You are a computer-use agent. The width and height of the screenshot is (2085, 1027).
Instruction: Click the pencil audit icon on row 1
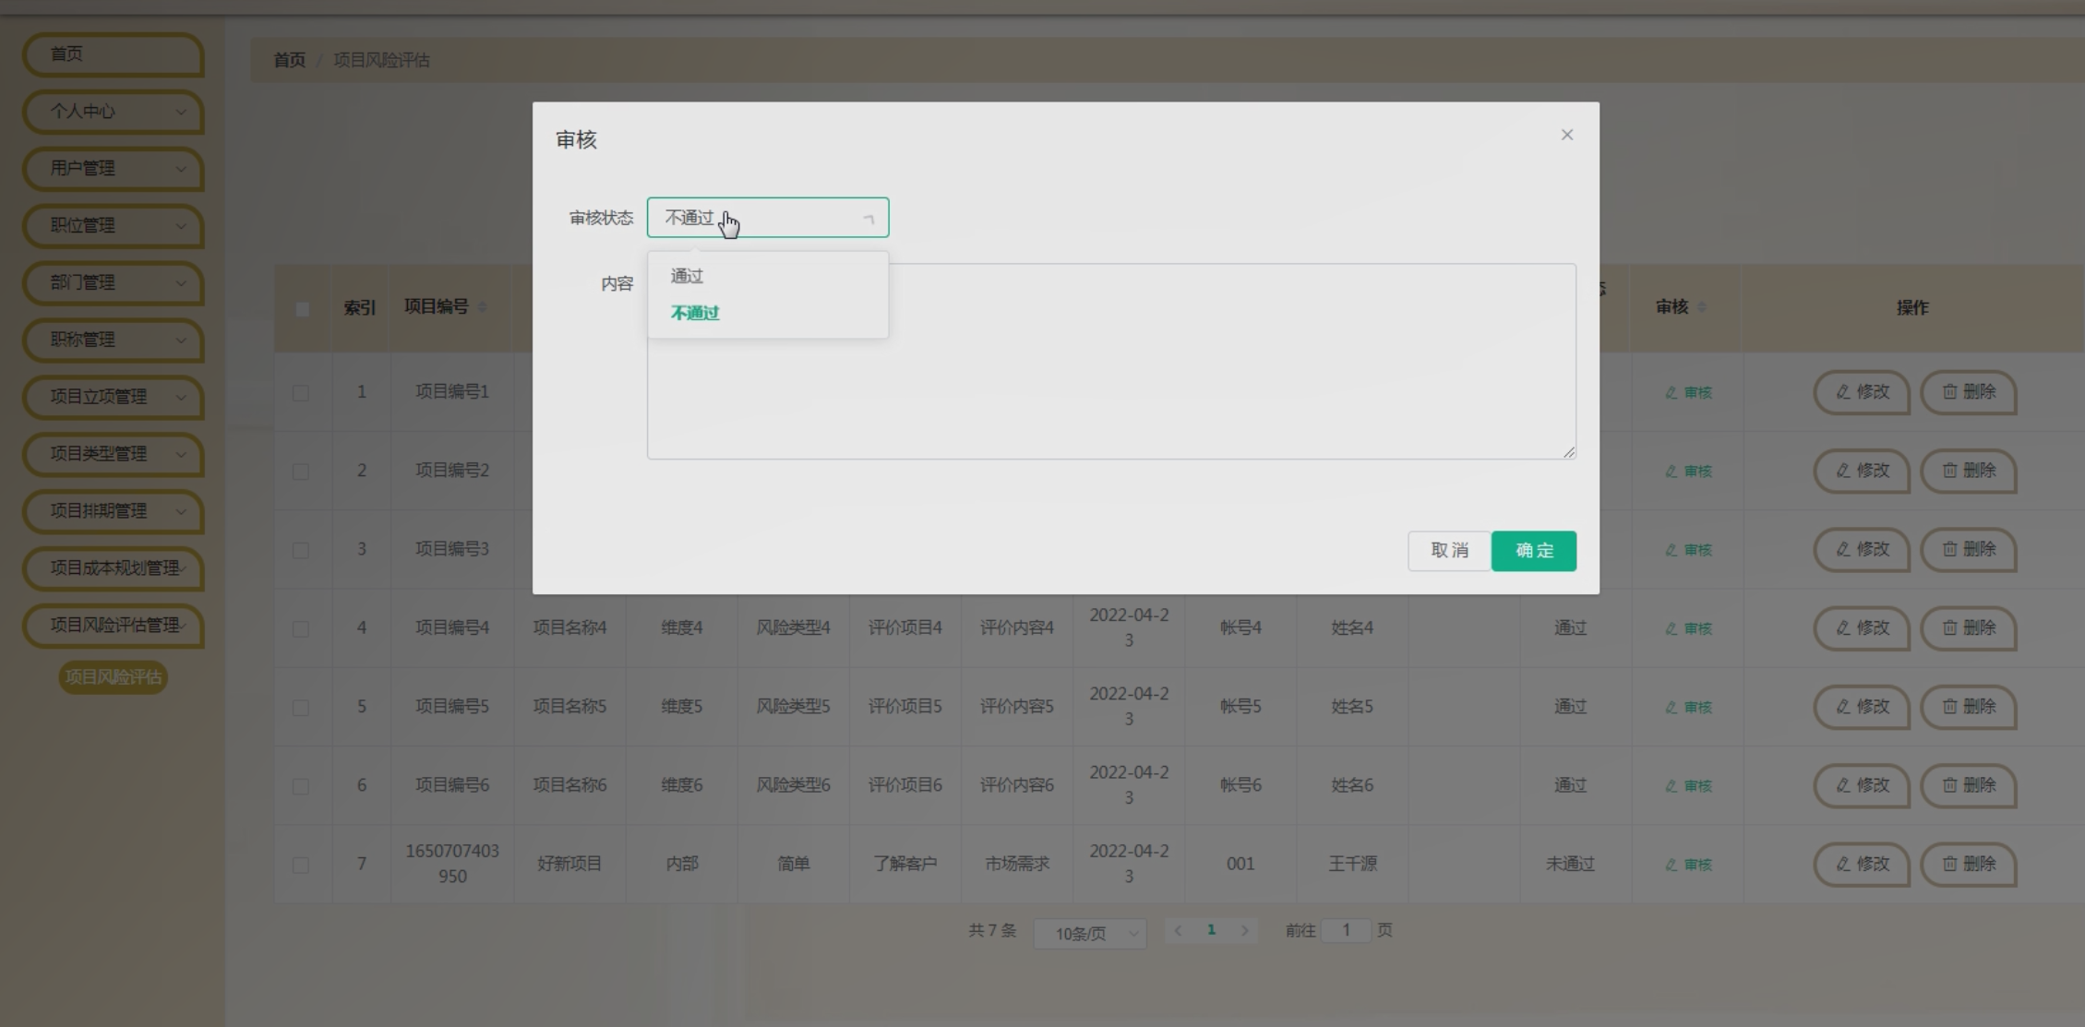click(x=1670, y=392)
